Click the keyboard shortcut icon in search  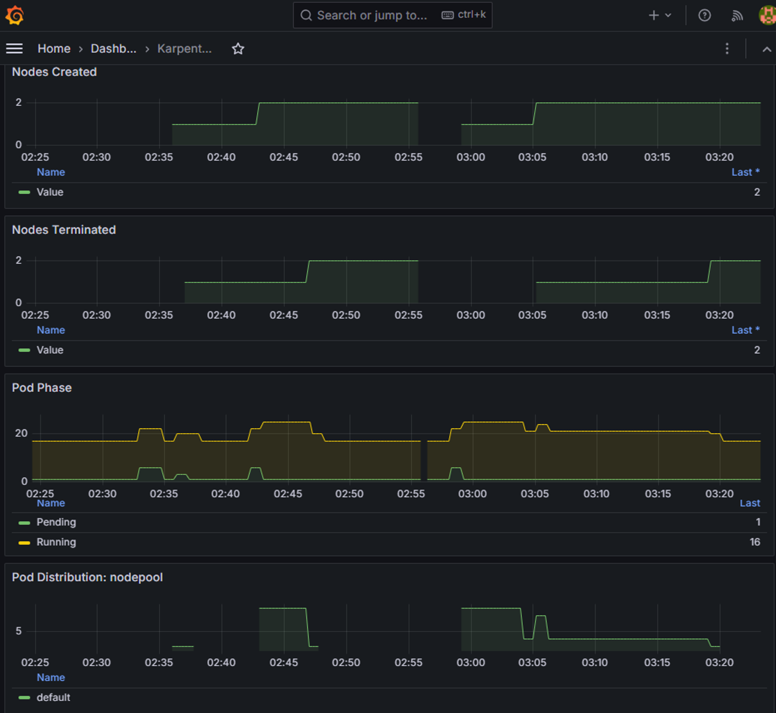click(x=447, y=16)
